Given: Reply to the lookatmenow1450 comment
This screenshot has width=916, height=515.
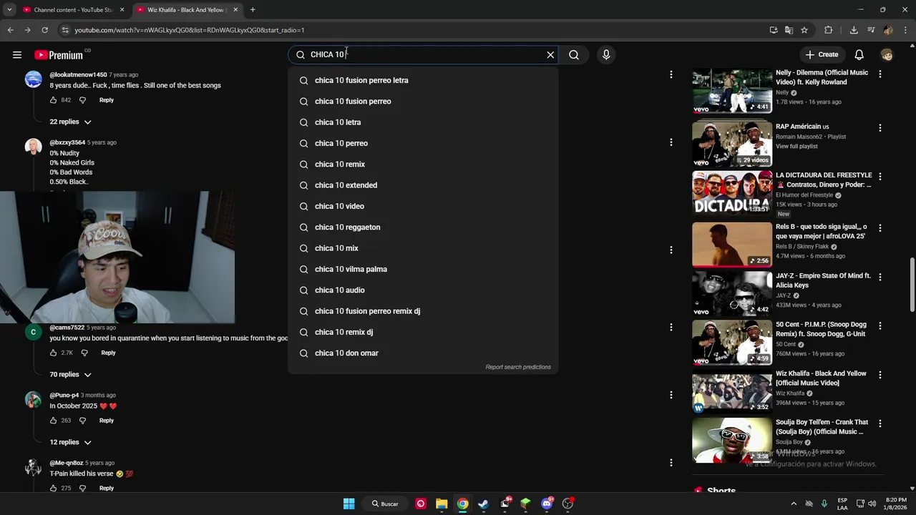Looking at the screenshot, I should [107, 100].
